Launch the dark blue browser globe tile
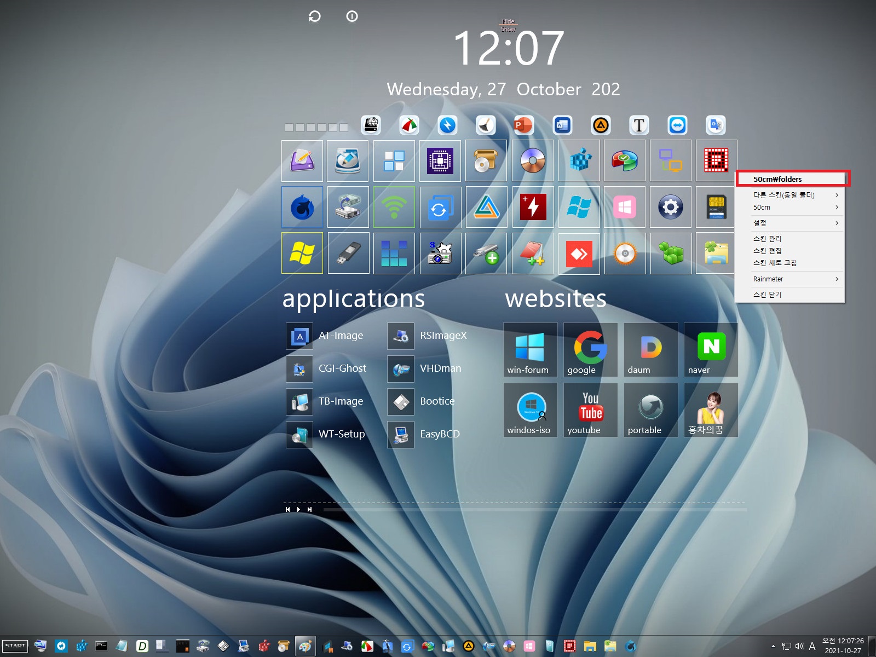876x657 pixels. (302, 207)
